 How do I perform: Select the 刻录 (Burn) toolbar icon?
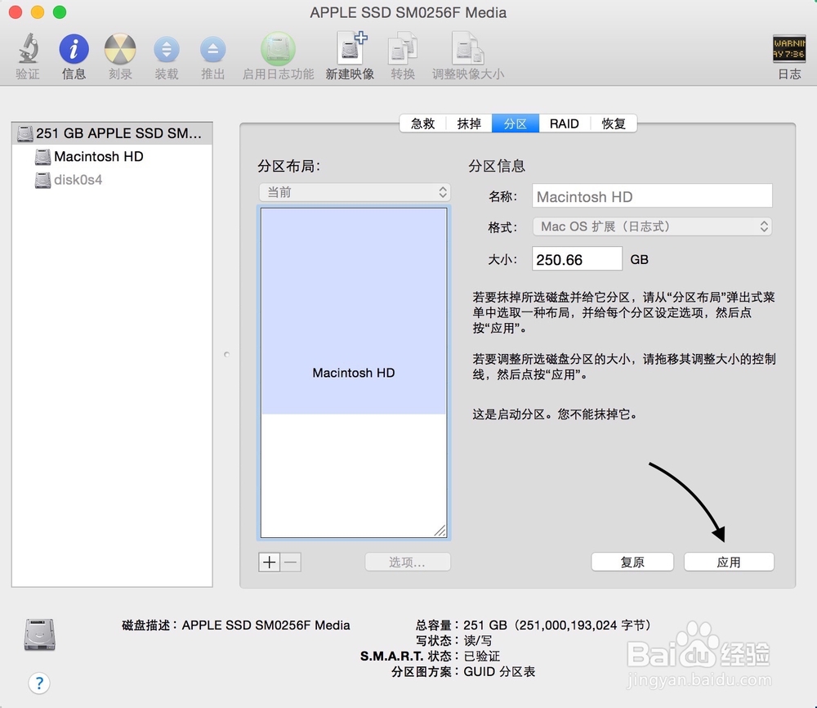[x=120, y=51]
